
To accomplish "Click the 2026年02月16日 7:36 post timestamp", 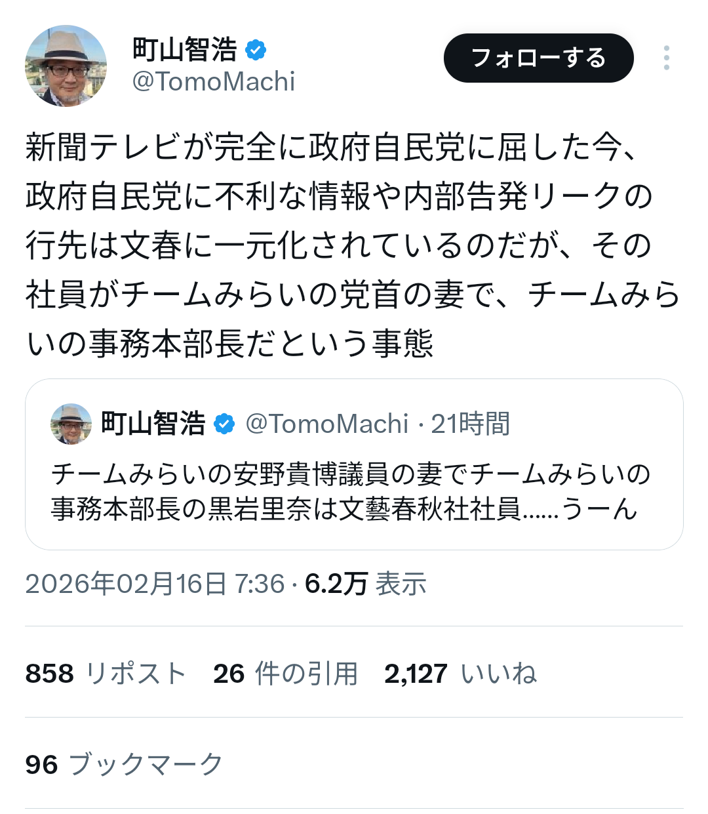I will coord(155,584).
